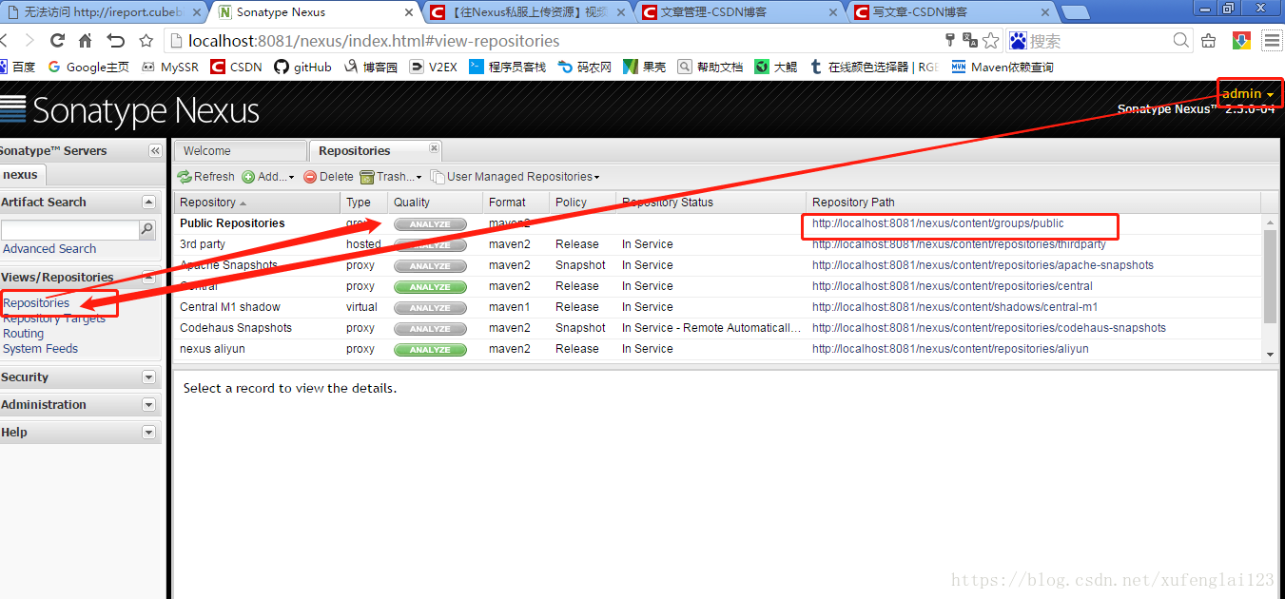Click the Repository Path column header
Viewport: 1285px width, 599px height.
click(1034, 203)
